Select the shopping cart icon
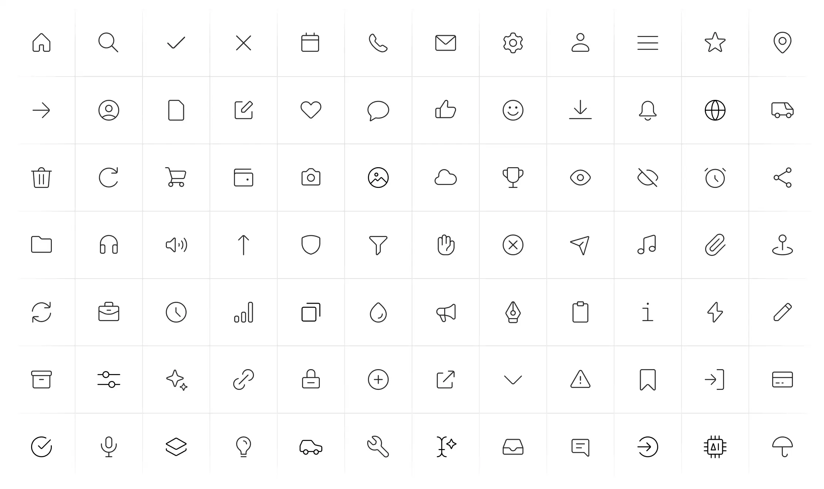Image resolution: width=824 pixels, height=489 pixels. pos(176,178)
